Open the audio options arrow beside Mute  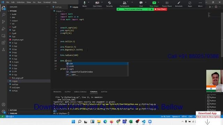[89, 2]
